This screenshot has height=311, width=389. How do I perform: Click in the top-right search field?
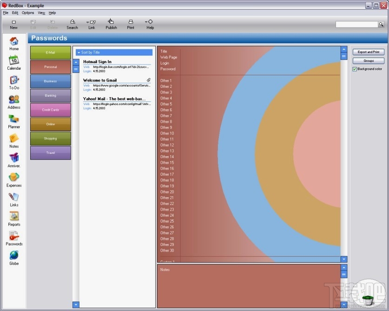tap(356, 24)
